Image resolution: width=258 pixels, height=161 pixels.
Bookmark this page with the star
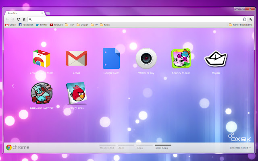244,19
